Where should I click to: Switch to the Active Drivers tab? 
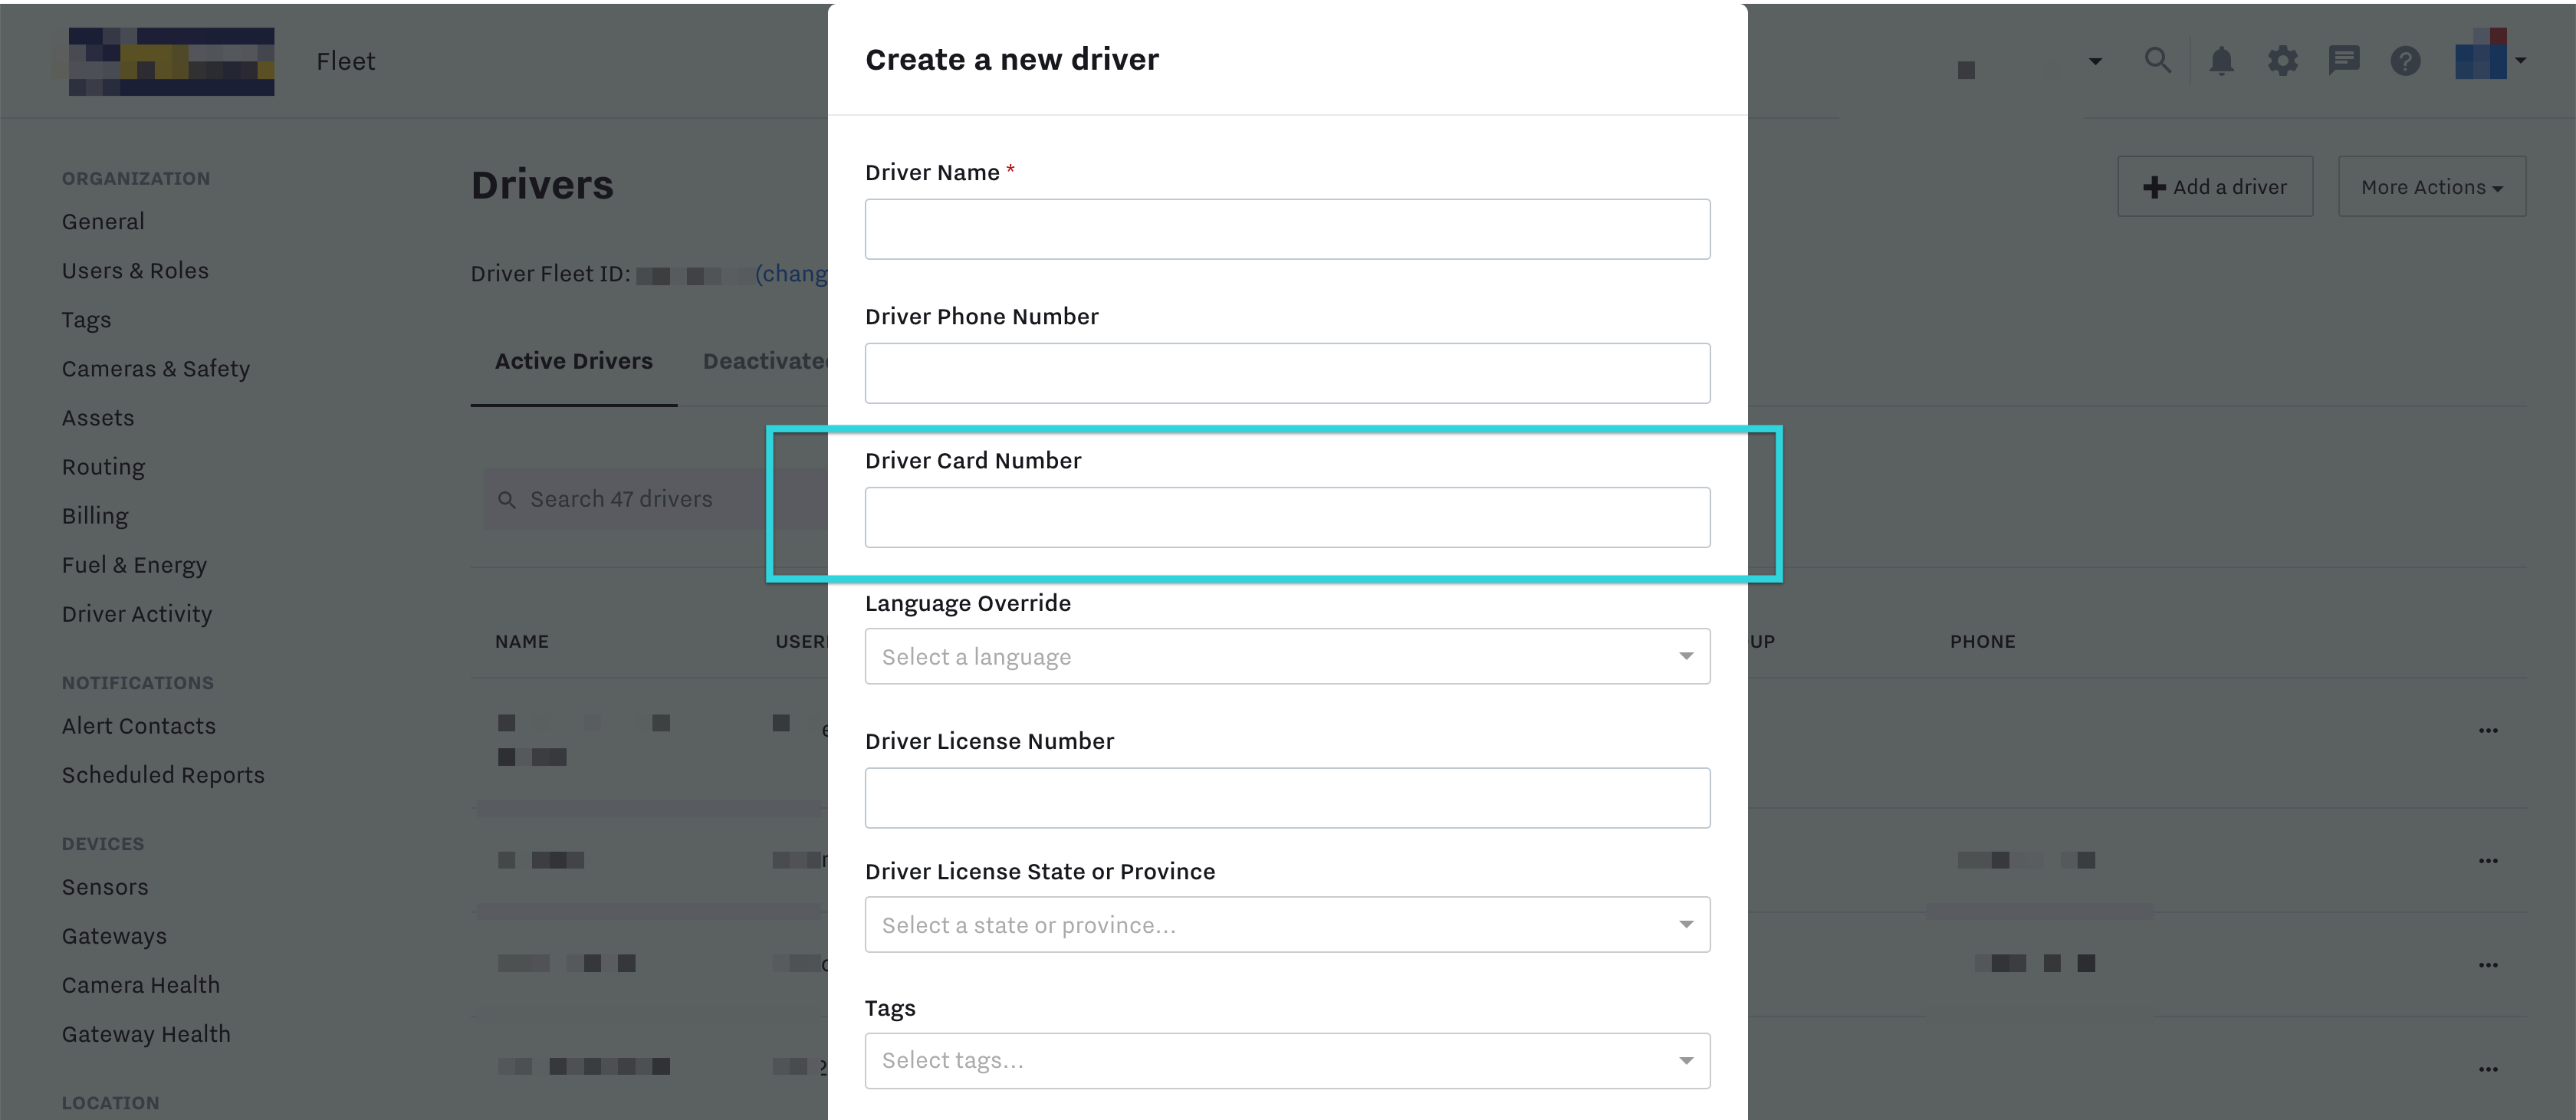pos(573,361)
